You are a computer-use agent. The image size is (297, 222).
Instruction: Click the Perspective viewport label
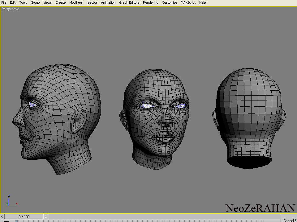pyautogui.click(x=10, y=9)
